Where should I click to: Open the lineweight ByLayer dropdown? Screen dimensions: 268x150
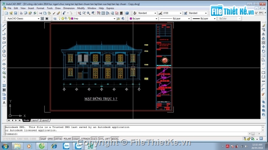click(x=215, y=18)
